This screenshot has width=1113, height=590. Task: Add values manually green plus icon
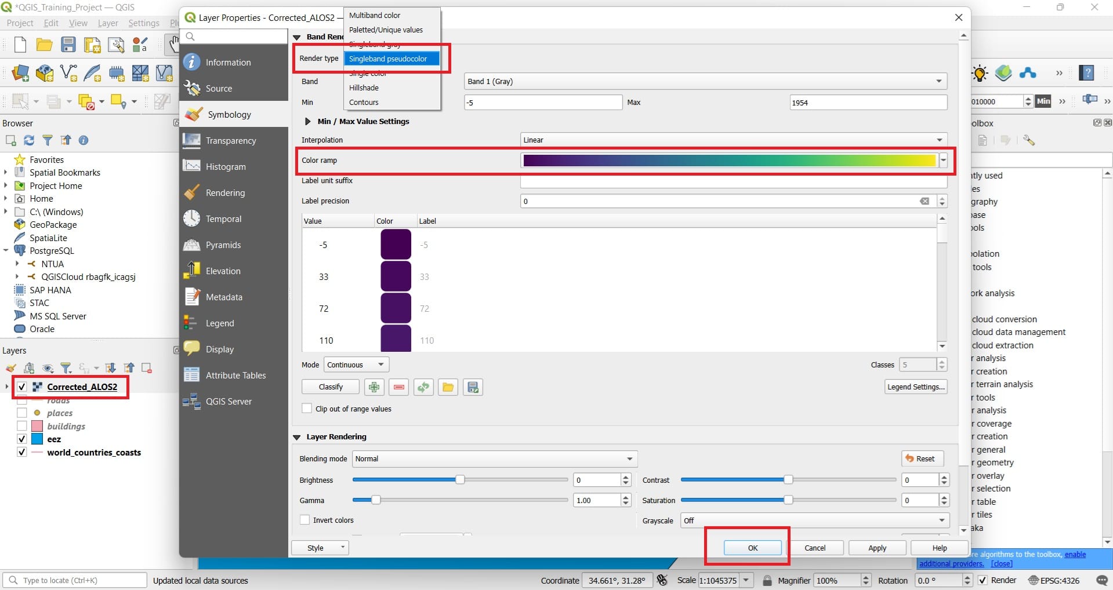click(x=374, y=387)
